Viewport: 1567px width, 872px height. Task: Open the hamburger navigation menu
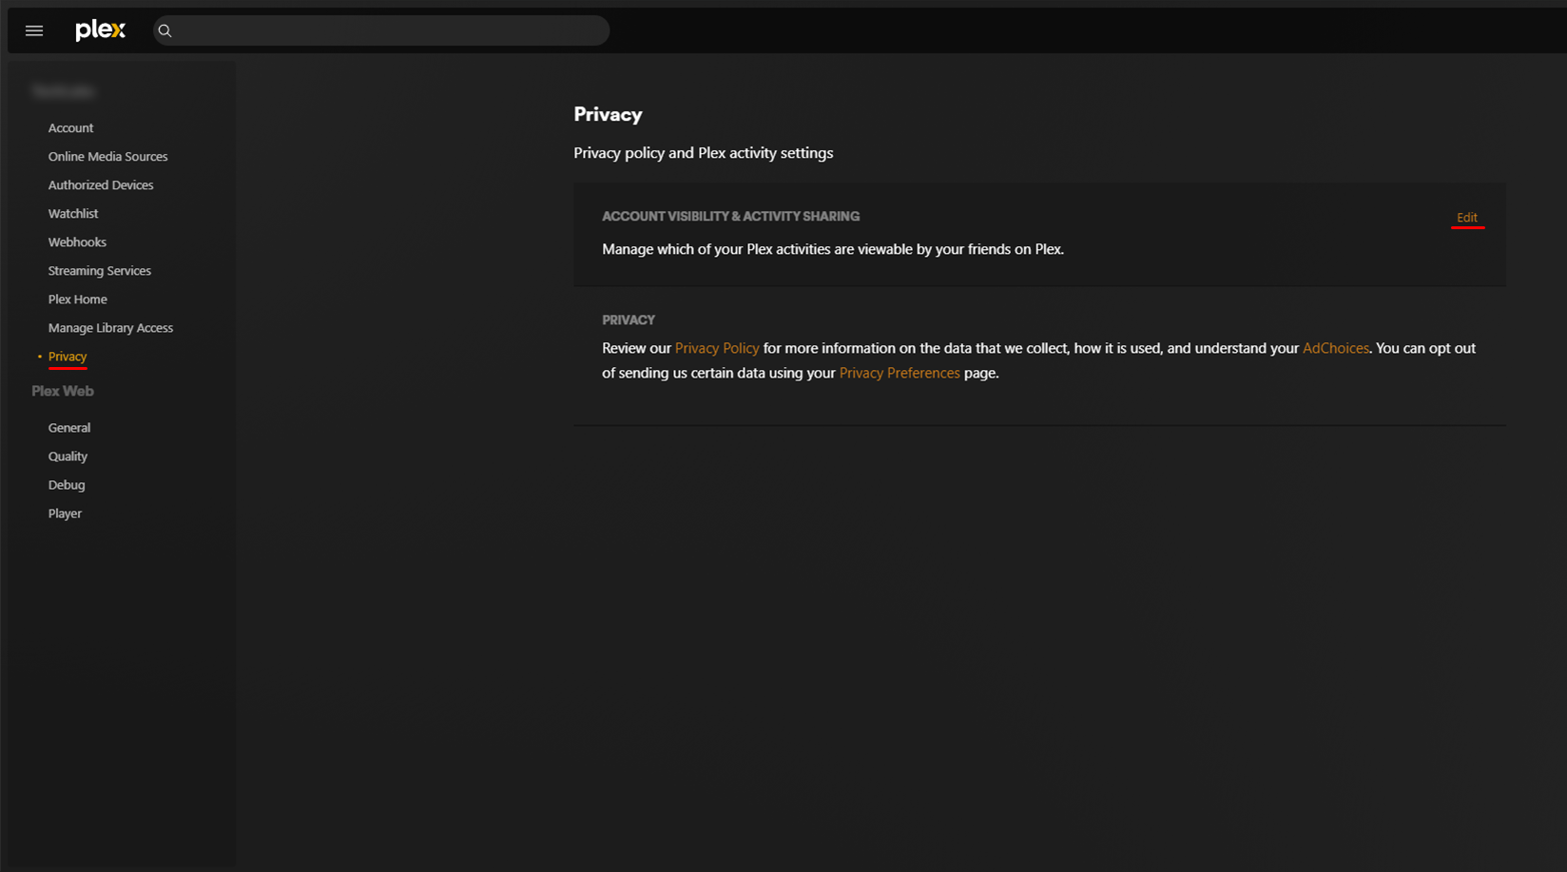point(33,29)
